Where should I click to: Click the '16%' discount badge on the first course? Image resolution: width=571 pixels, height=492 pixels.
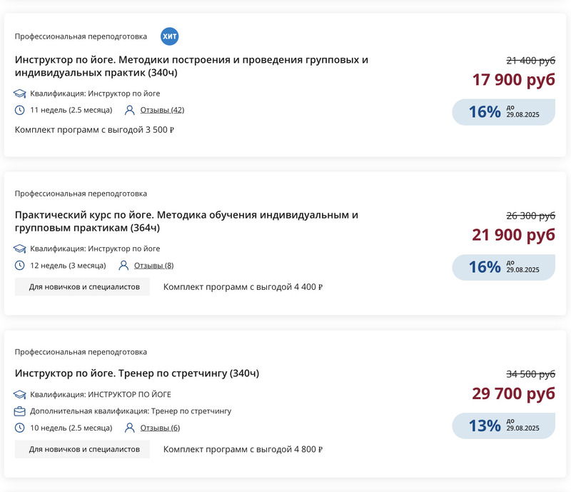503,113
